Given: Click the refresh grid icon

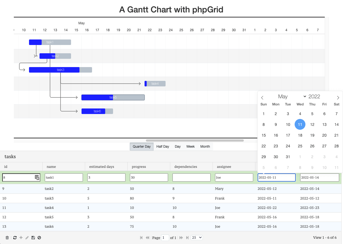Looking at the screenshot, I should click(15, 238).
